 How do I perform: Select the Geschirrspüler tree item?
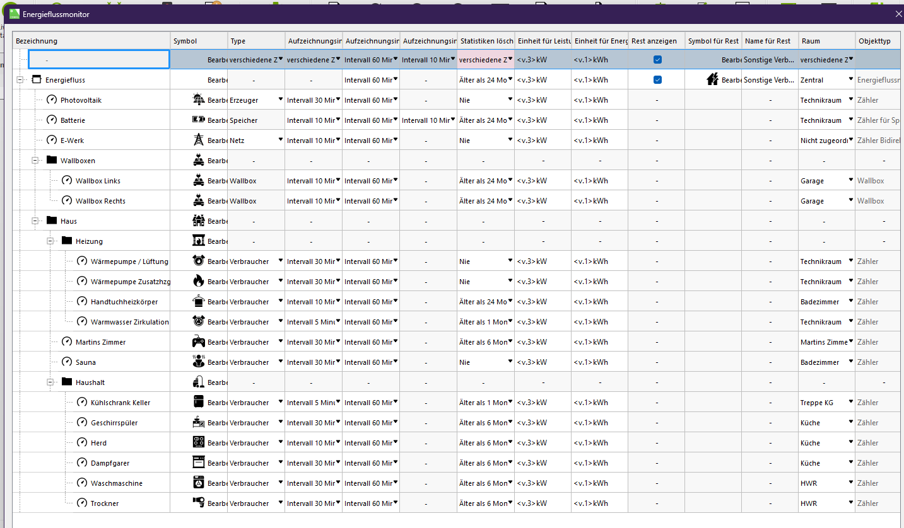114,423
